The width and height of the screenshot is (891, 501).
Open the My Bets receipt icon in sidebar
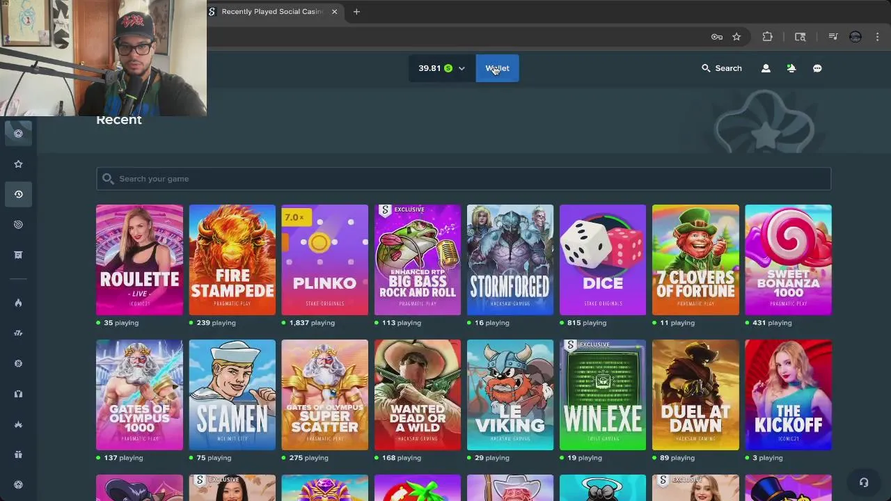(x=18, y=255)
